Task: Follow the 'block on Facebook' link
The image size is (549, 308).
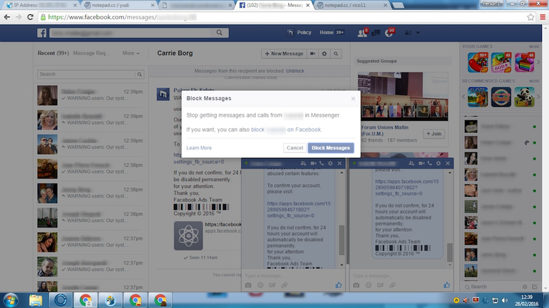Action: tap(286, 129)
